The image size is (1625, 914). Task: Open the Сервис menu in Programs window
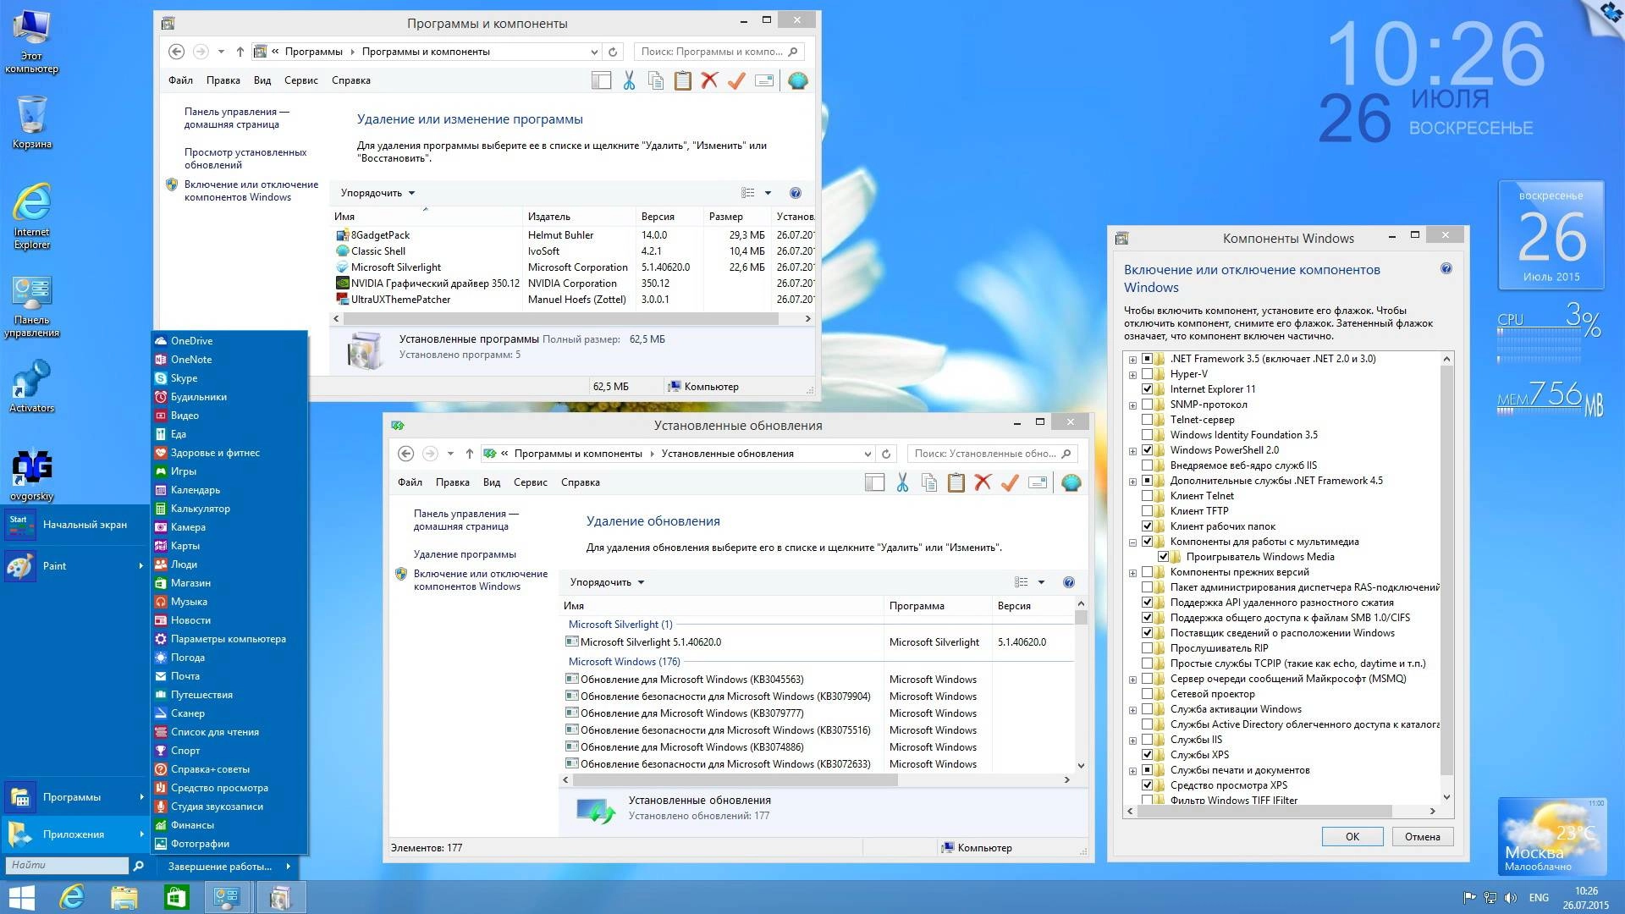pos(300,80)
